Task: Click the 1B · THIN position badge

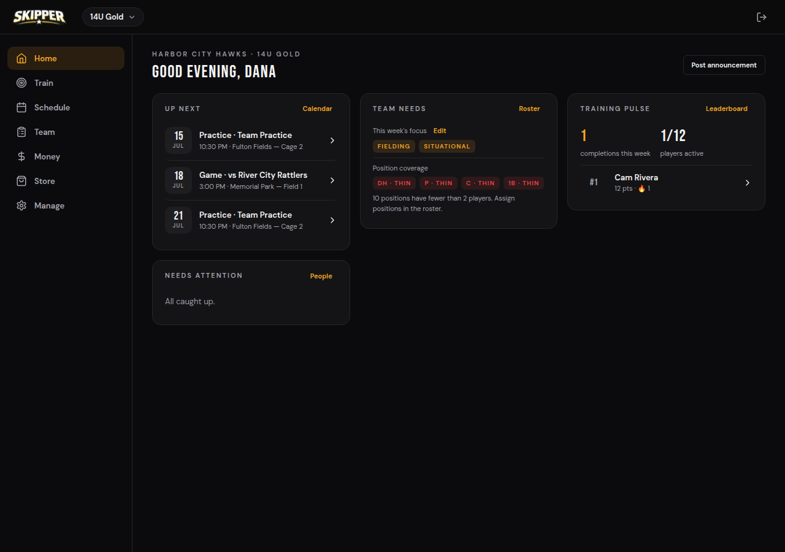Action: click(524, 183)
